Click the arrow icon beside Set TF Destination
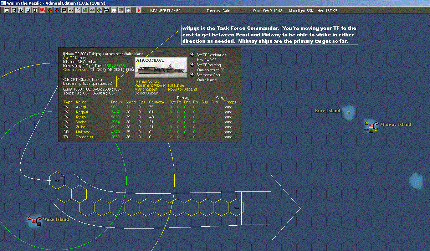Image resolution: width=430 pixels, height=251 pixels. click(x=193, y=55)
